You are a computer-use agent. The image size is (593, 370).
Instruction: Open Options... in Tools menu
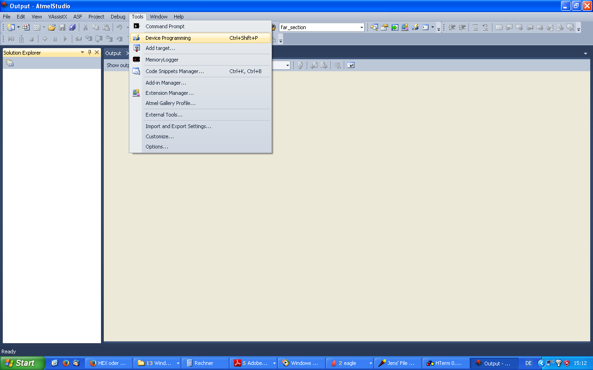point(201,147)
